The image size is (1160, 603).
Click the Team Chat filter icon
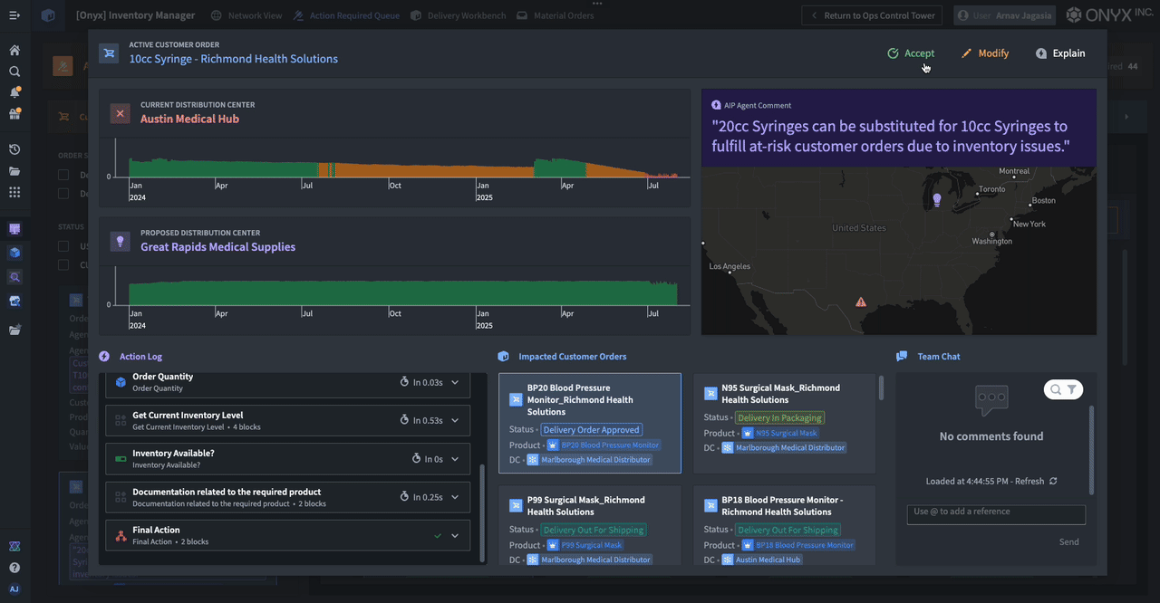coord(1072,389)
